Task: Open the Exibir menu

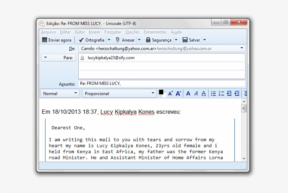Action: pyautogui.click(x=79, y=32)
